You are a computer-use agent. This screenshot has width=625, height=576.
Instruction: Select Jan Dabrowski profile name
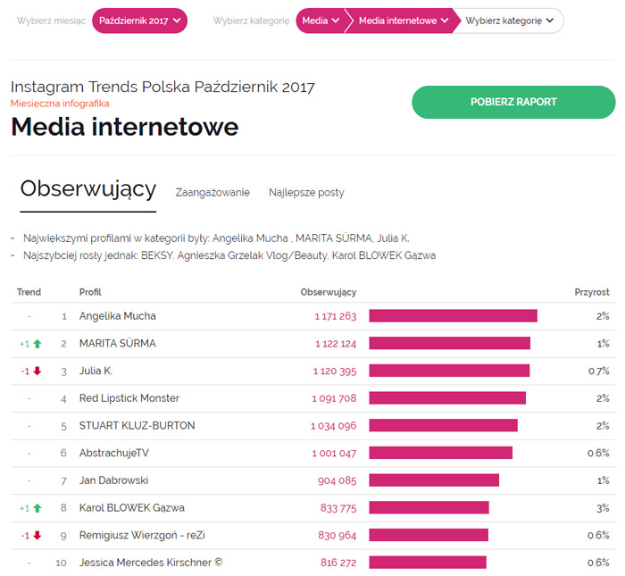pos(113,480)
